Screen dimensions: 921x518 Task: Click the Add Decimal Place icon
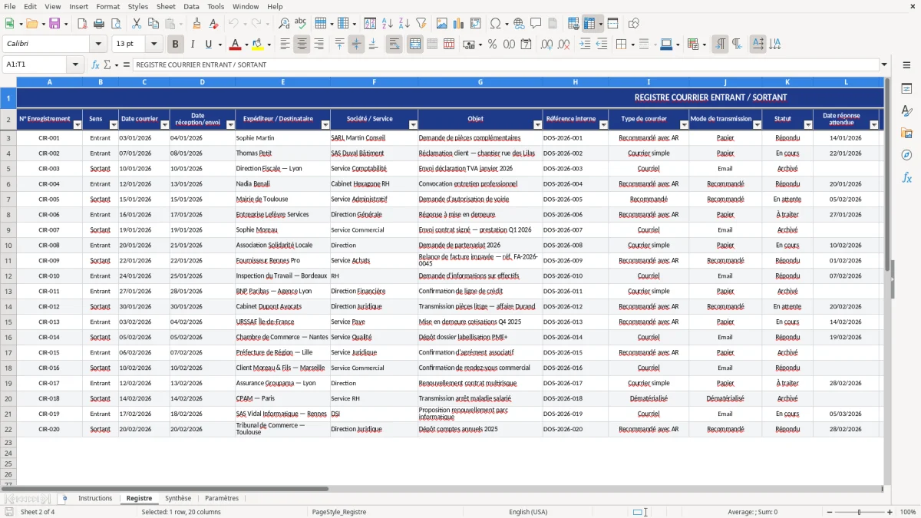coord(547,45)
